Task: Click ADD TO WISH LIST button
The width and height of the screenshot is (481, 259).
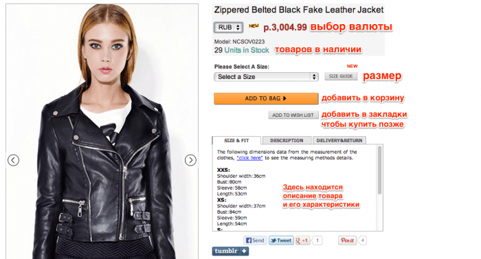Action: (293, 115)
